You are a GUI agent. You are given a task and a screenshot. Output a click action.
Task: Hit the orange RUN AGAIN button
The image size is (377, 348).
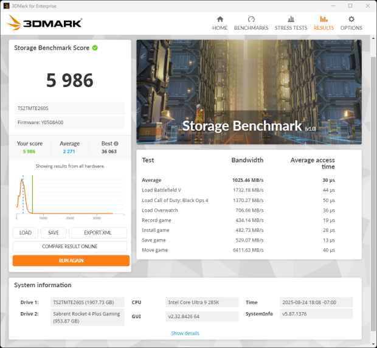click(x=71, y=260)
